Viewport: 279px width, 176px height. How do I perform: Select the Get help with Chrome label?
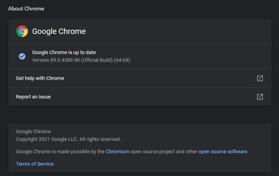[x=40, y=78]
